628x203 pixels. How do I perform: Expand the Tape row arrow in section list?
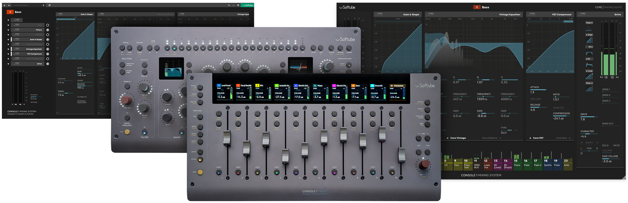coord(8,25)
